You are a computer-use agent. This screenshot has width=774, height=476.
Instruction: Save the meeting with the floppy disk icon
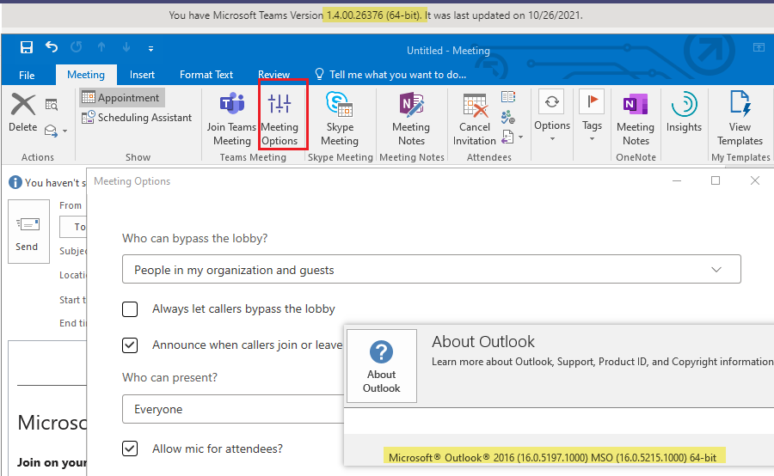click(x=26, y=47)
